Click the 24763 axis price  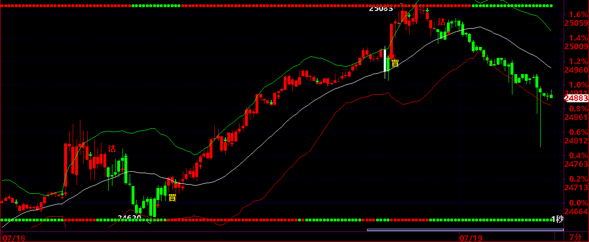point(577,164)
